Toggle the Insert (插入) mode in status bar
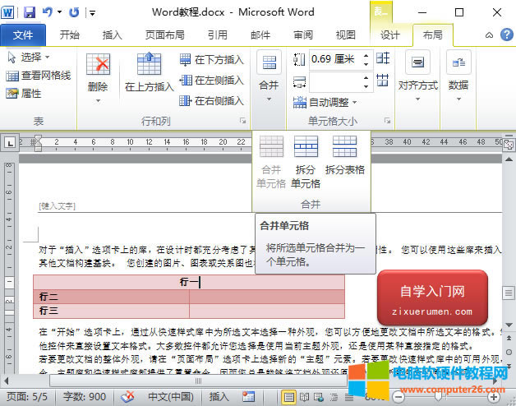 click(219, 396)
